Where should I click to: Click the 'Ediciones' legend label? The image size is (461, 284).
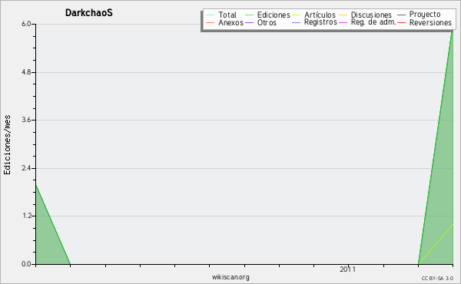point(274,15)
